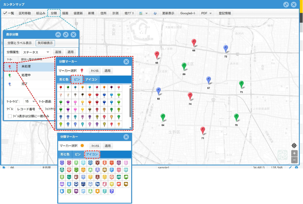The width and height of the screenshot is (303, 204).
Task: Expand the PDF dropdown menu
Action: [207, 13]
